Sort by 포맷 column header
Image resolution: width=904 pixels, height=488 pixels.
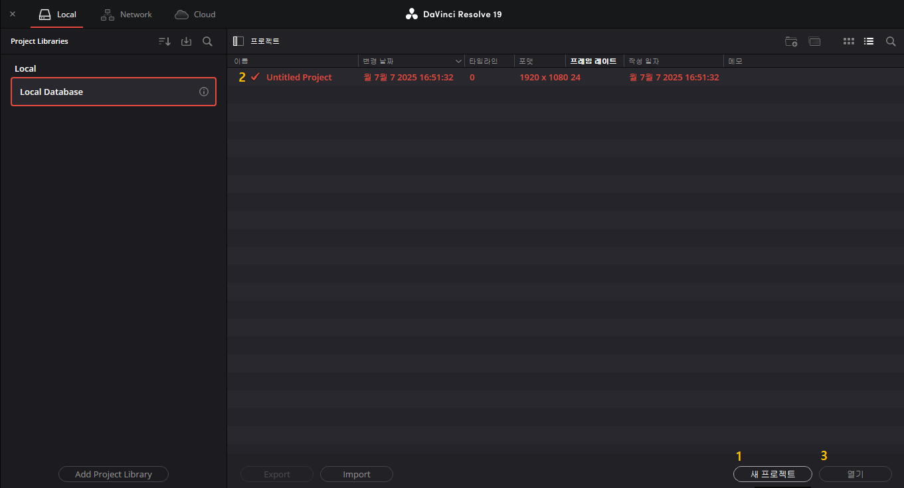(539, 61)
